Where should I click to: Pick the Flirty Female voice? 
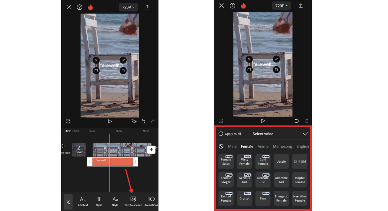245,161
